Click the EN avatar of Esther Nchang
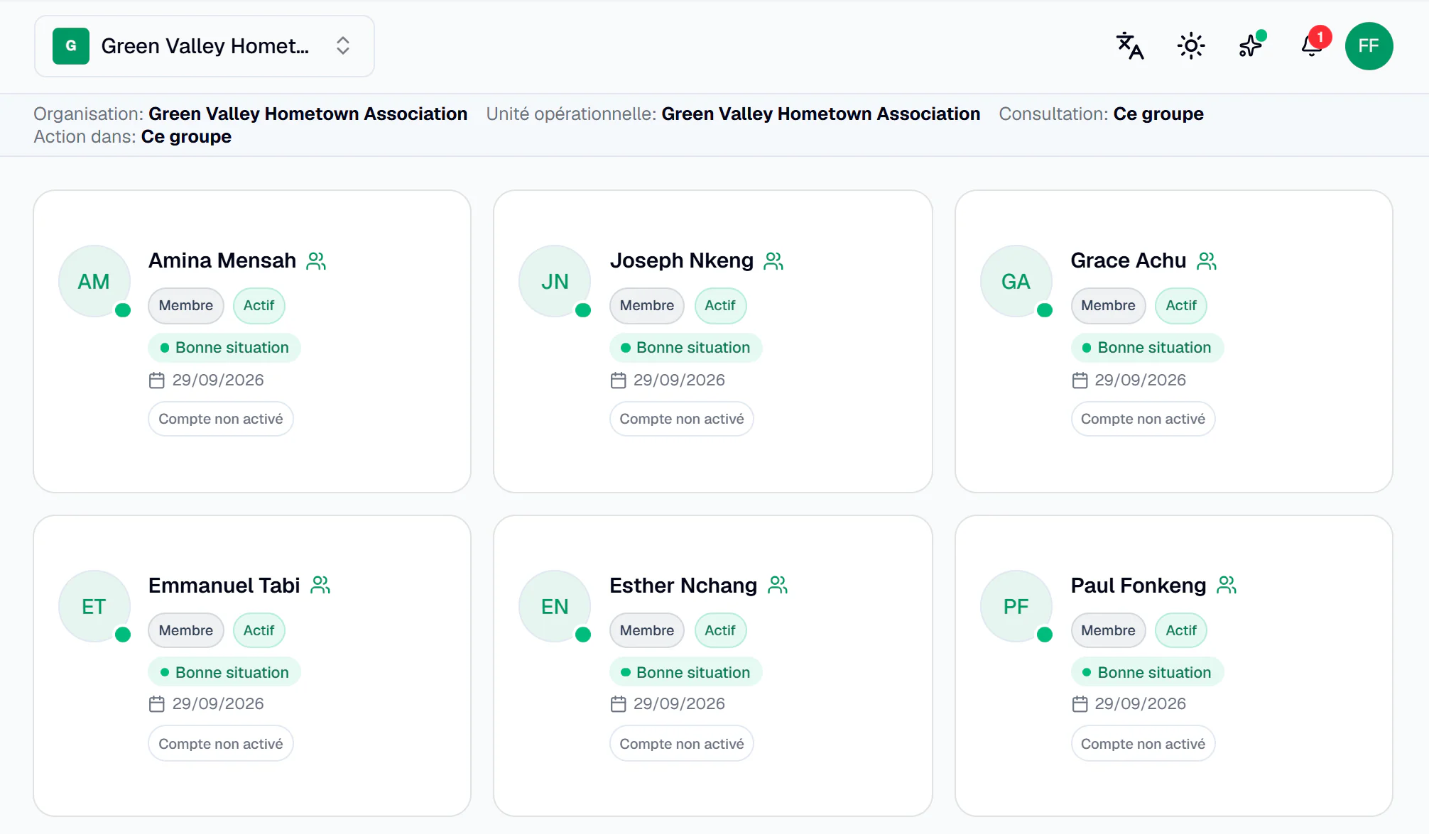The width and height of the screenshot is (1429, 834). (x=555, y=607)
